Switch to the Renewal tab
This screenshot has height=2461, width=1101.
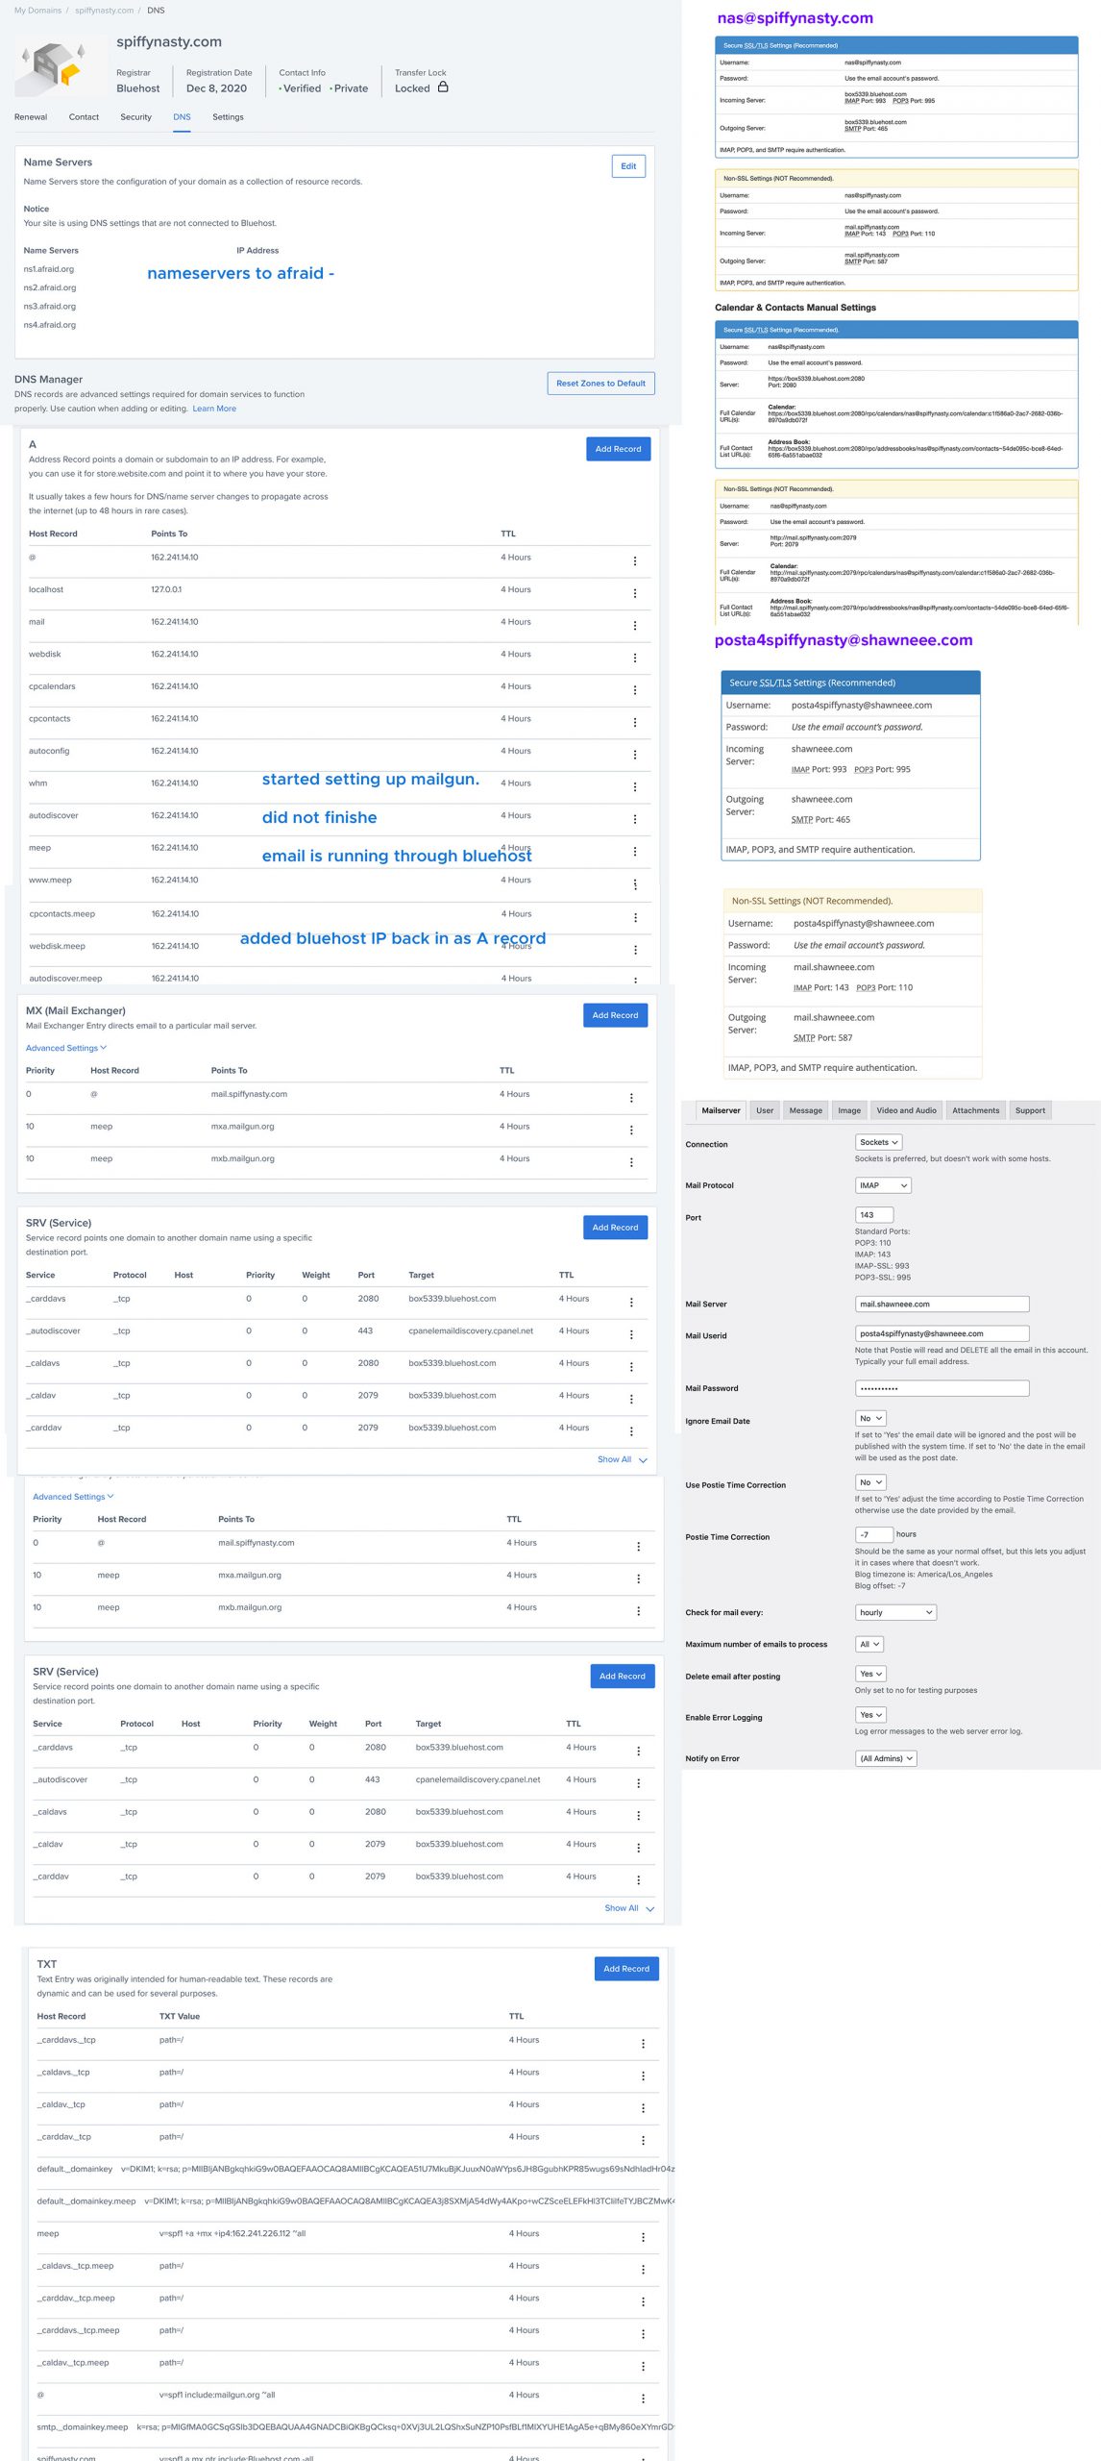31,117
